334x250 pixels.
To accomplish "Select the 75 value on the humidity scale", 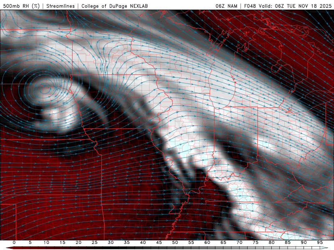I will [x=256, y=242].
